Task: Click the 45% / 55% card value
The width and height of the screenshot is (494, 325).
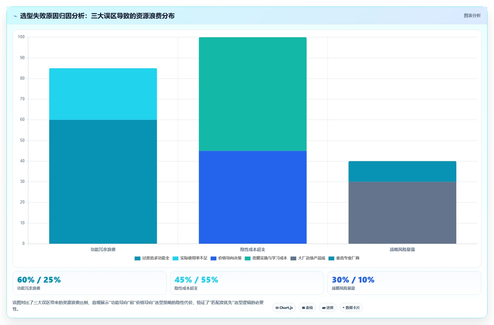Action: tap(196, 280)
